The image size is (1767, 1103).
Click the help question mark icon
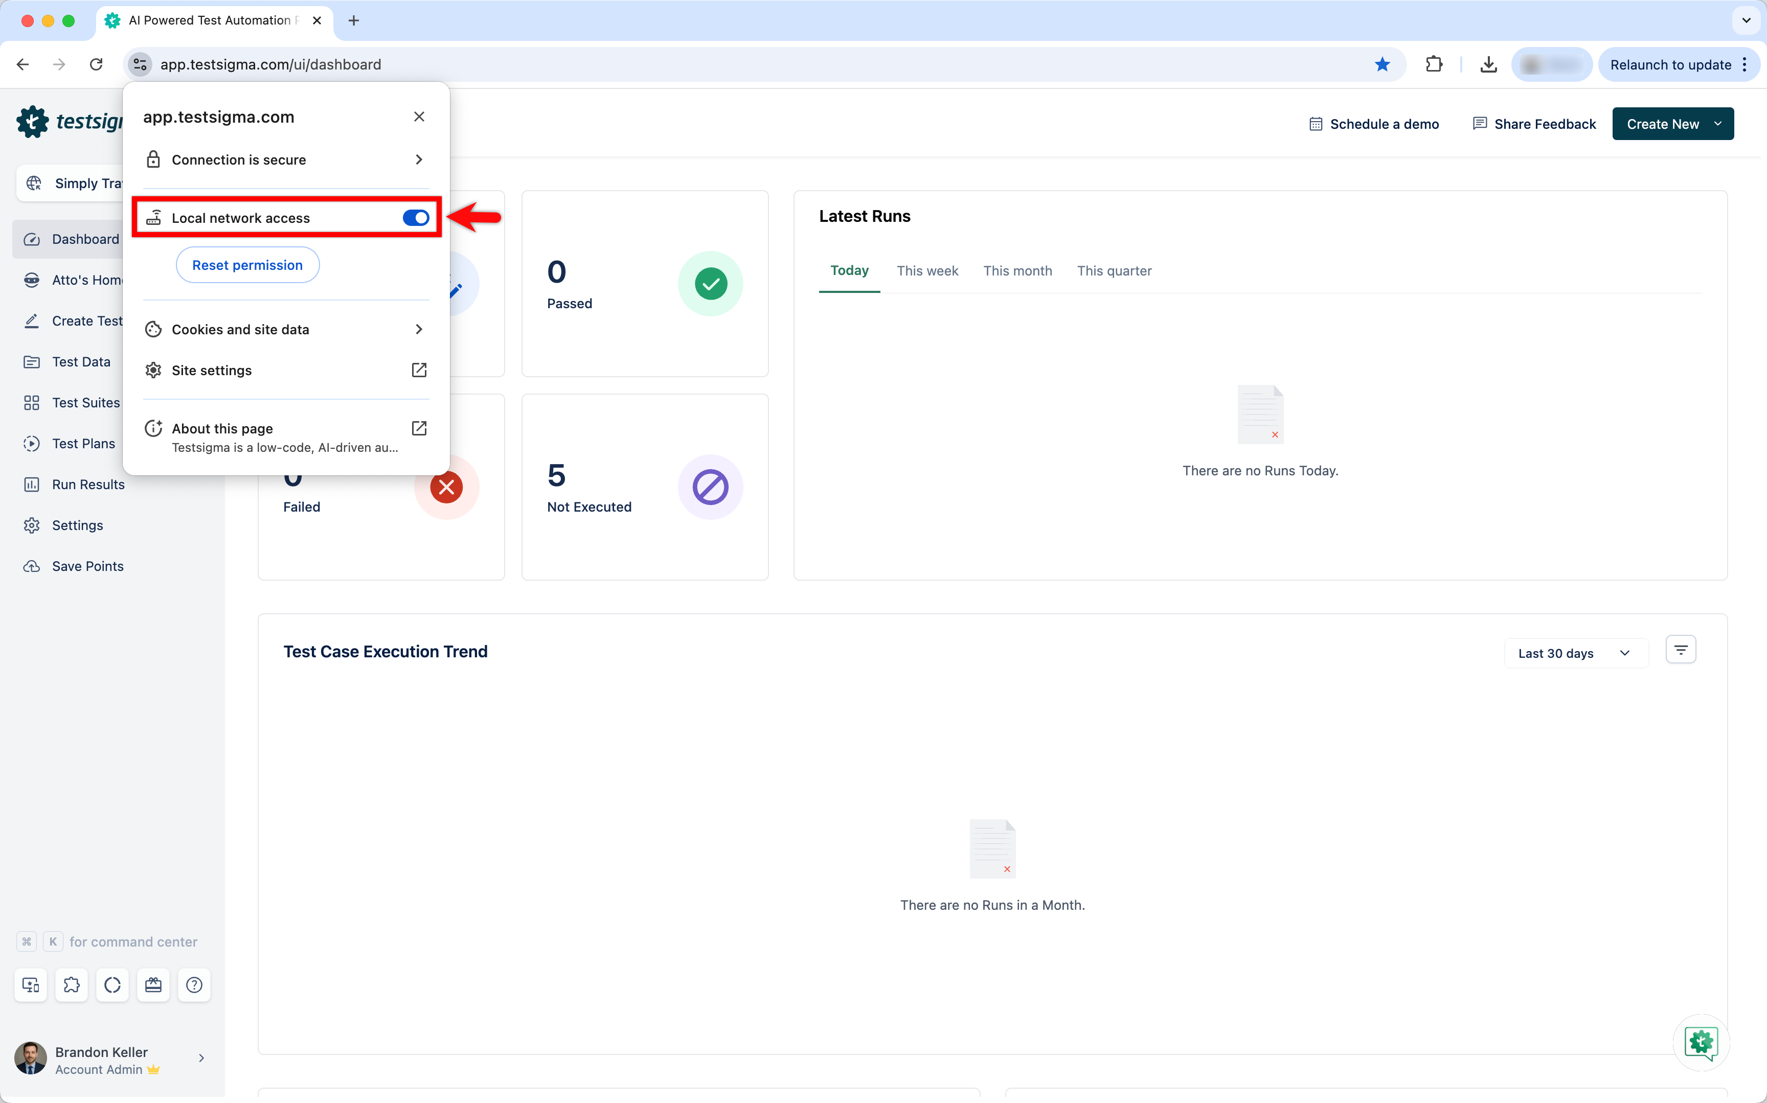194,985
